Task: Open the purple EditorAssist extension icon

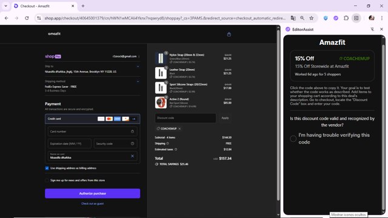Action: point(336,18)
